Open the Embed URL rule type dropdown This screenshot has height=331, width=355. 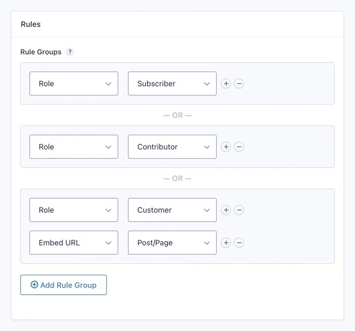[x=74, y=243]
